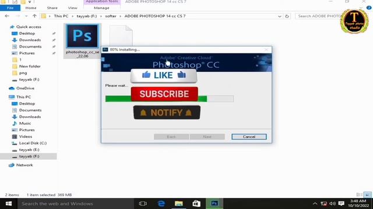
Task: Open recent locations dropdown arrow
Action: click(26, 16)
